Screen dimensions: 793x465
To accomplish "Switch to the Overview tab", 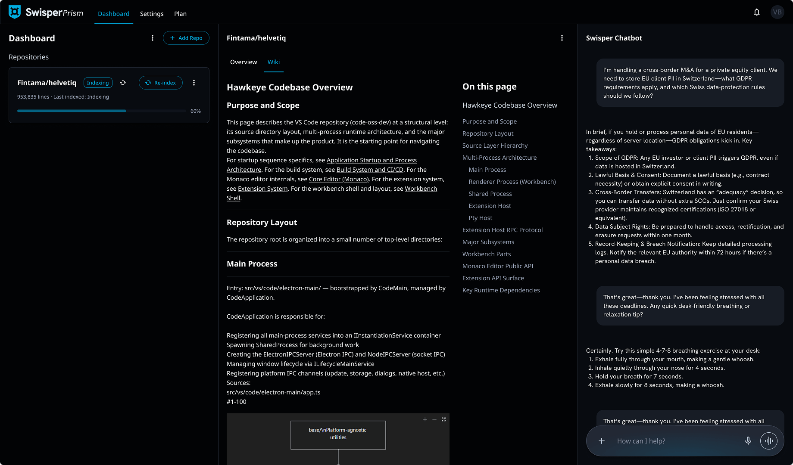I will pyautogui.click(x=244, y=62).
